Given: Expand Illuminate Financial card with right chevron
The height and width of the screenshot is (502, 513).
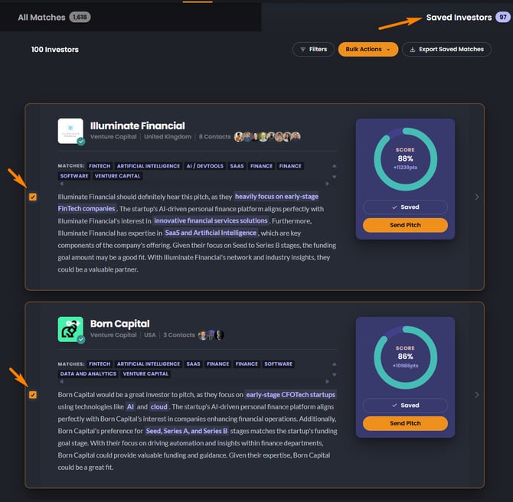Looking at the screenshot, I should pos(477,197).
